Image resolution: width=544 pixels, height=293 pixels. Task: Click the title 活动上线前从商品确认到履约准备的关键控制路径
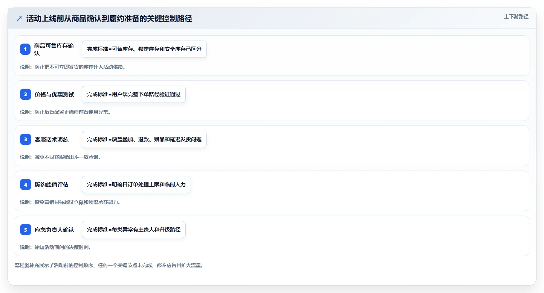[109, 19]
